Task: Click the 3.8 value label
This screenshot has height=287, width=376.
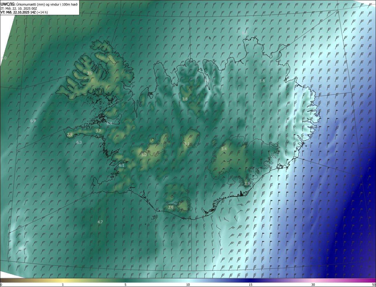Action: (185, 99)
